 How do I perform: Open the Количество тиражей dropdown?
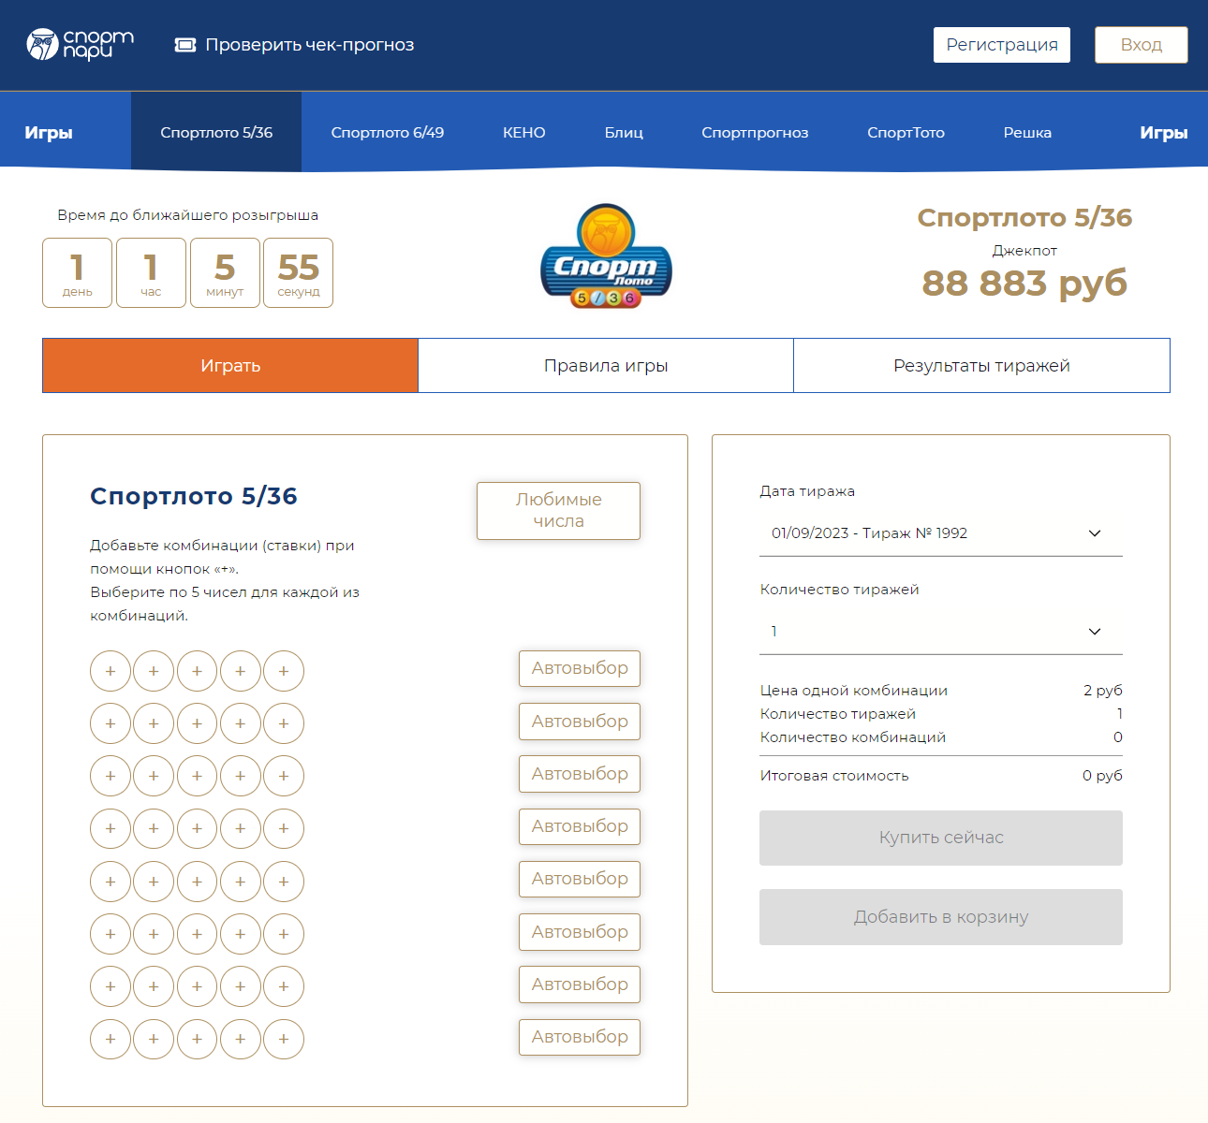click(x=941, y=632)
